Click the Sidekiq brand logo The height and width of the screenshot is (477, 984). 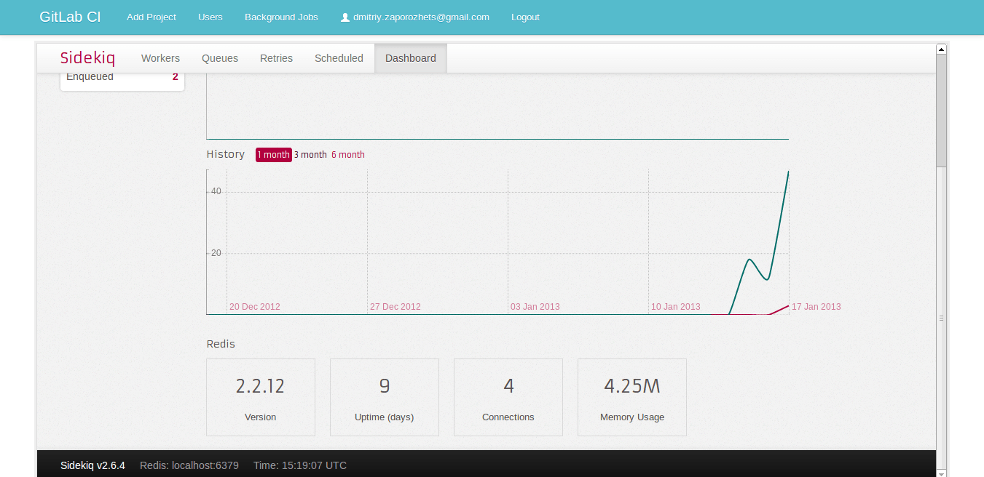pyautogui.click(x=88, y=58)
